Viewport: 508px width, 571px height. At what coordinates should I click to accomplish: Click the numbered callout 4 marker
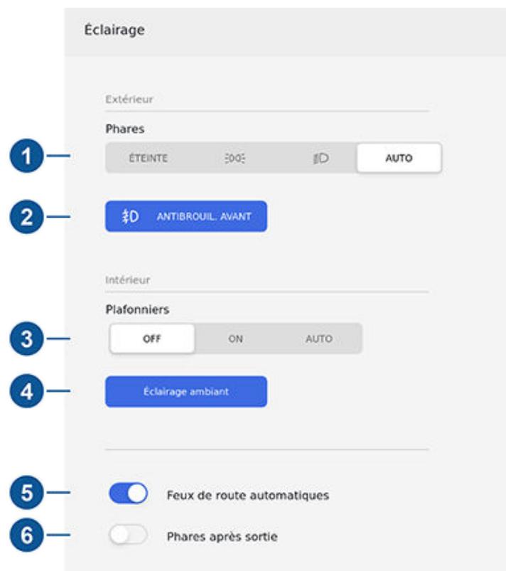click(26, 391)
